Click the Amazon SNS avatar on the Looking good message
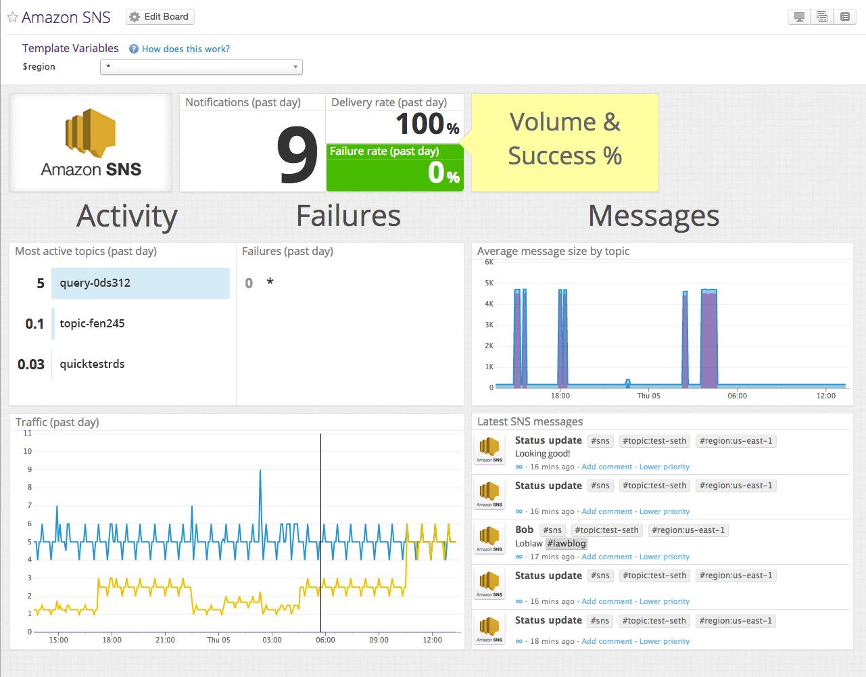Image resolution: width=866 pixels, height=677 pixels. 488,449
